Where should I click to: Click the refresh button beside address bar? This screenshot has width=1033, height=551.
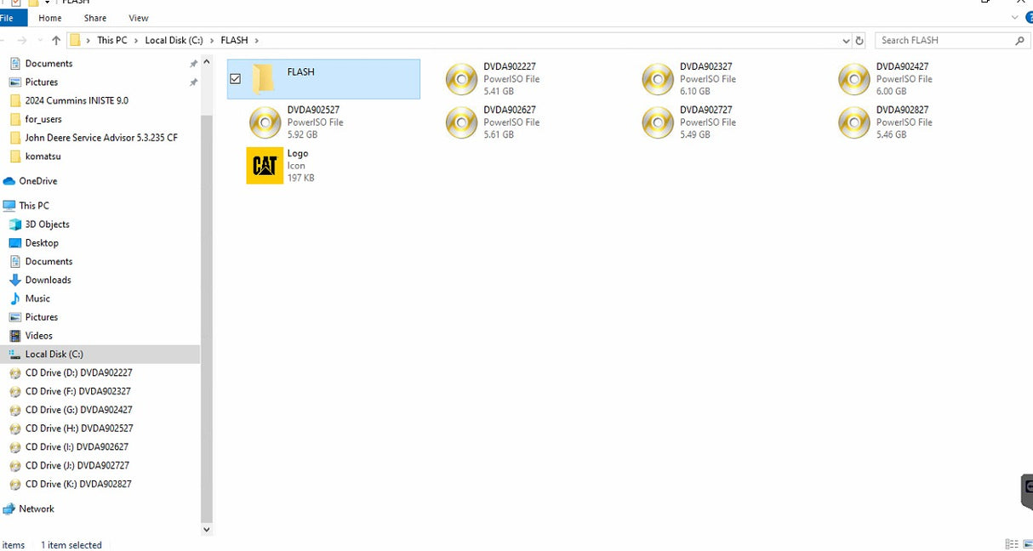coord(859,41)
